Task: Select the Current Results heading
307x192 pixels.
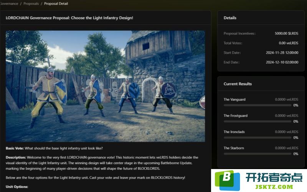Action: coord(238,84)
